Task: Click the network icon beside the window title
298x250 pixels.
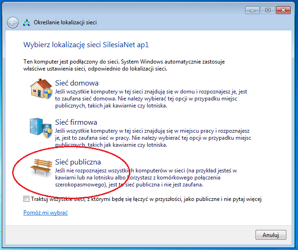Action: pyautogui.click(x=27, y=22)
